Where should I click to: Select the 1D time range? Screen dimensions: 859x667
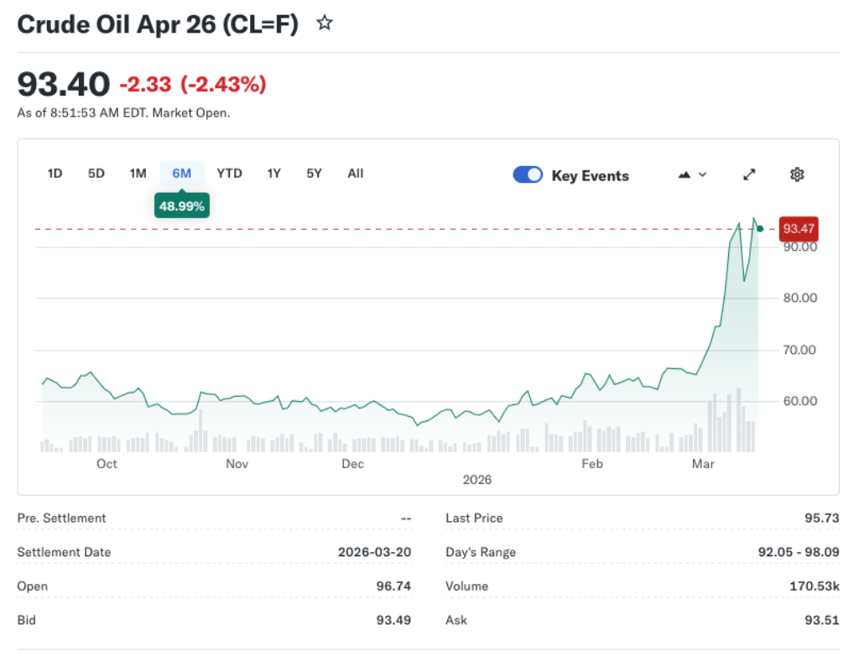coord(55,174)
